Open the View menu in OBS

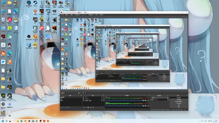pyautogui.click(x=71, y=15)
